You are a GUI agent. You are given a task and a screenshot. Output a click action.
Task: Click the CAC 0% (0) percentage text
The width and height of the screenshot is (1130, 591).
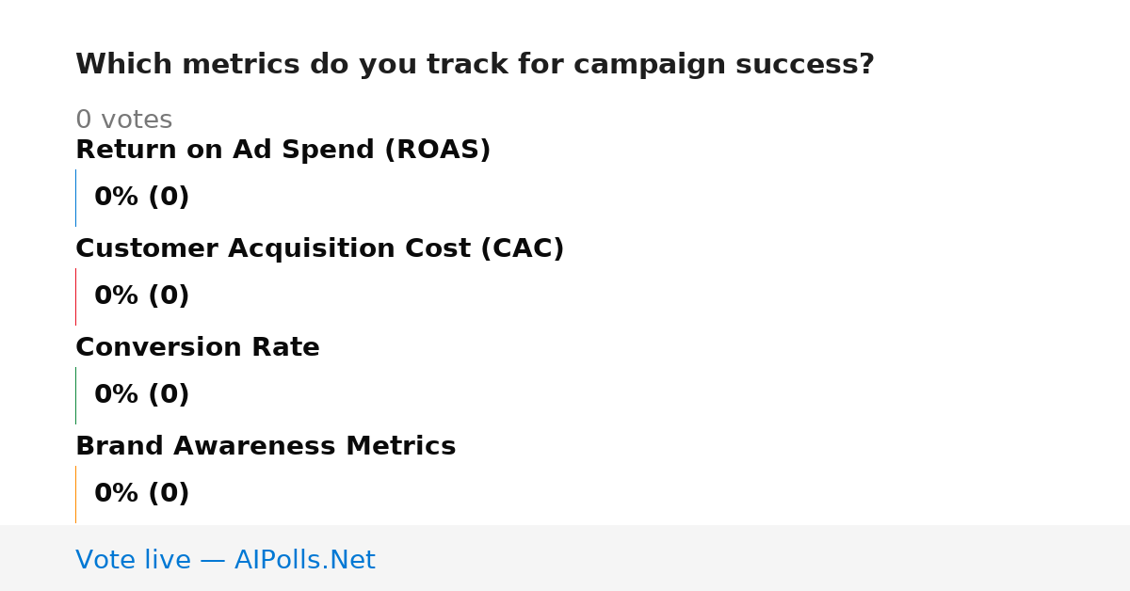coord(141,295)
